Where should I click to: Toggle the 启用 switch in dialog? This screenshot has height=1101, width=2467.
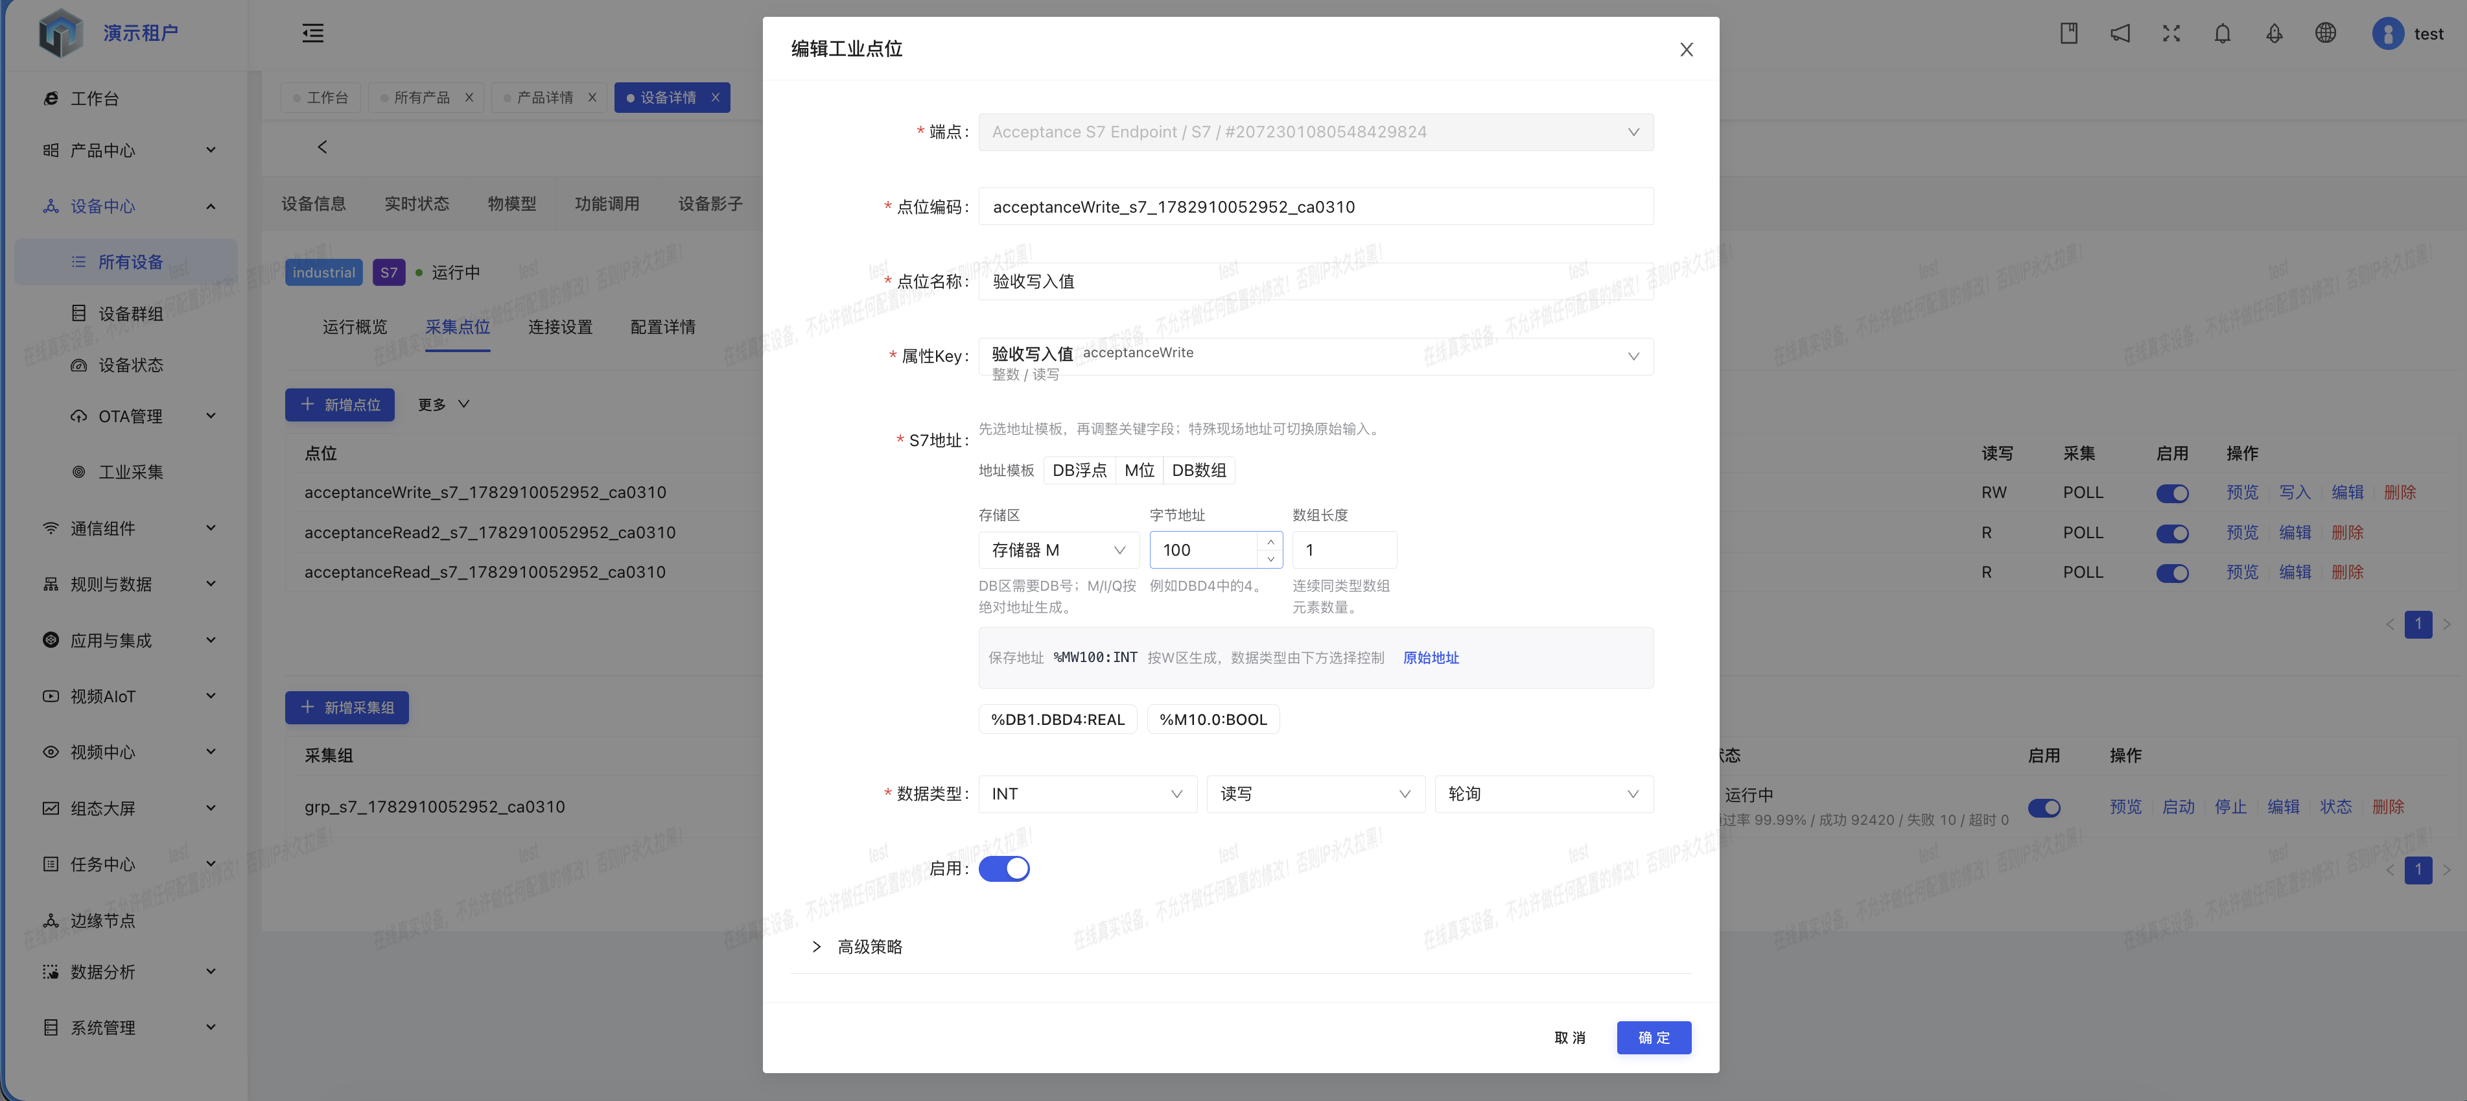point(1003,868)
